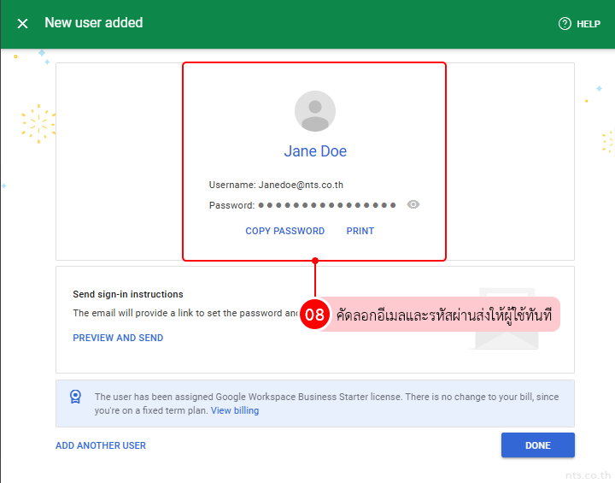Open HELP in the header
The image size is (615, 483).
(588, 24)
